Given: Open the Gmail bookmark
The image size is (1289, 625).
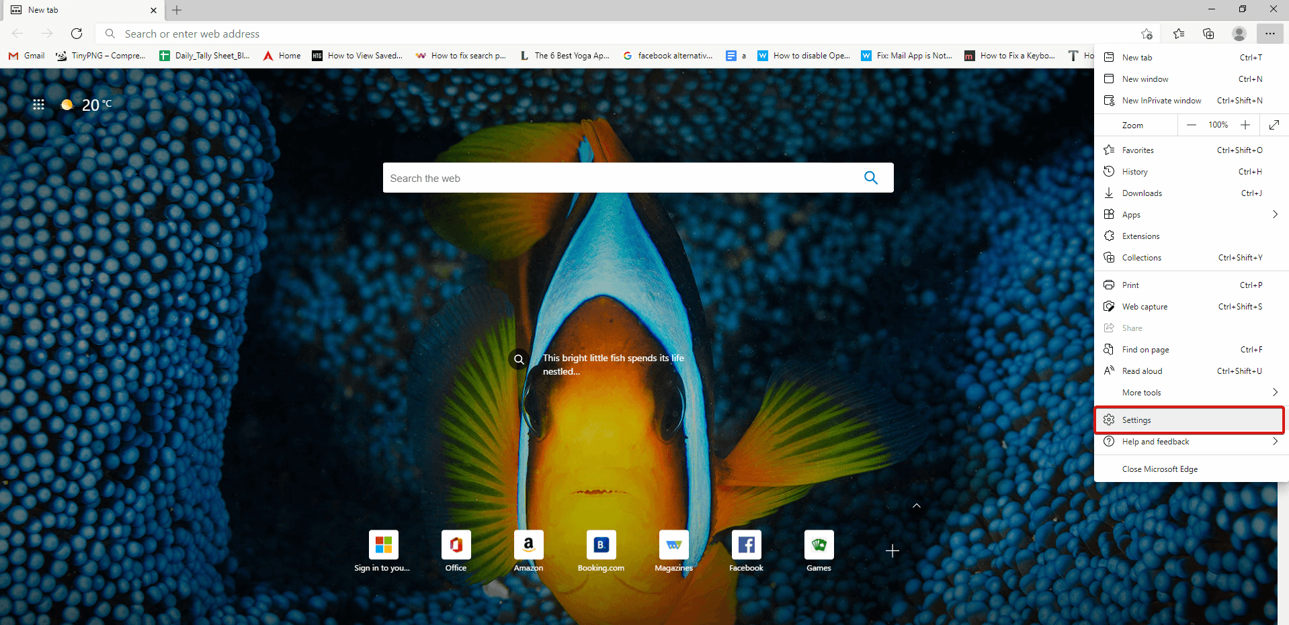Looking at the screenshot, I should [26, 56].
